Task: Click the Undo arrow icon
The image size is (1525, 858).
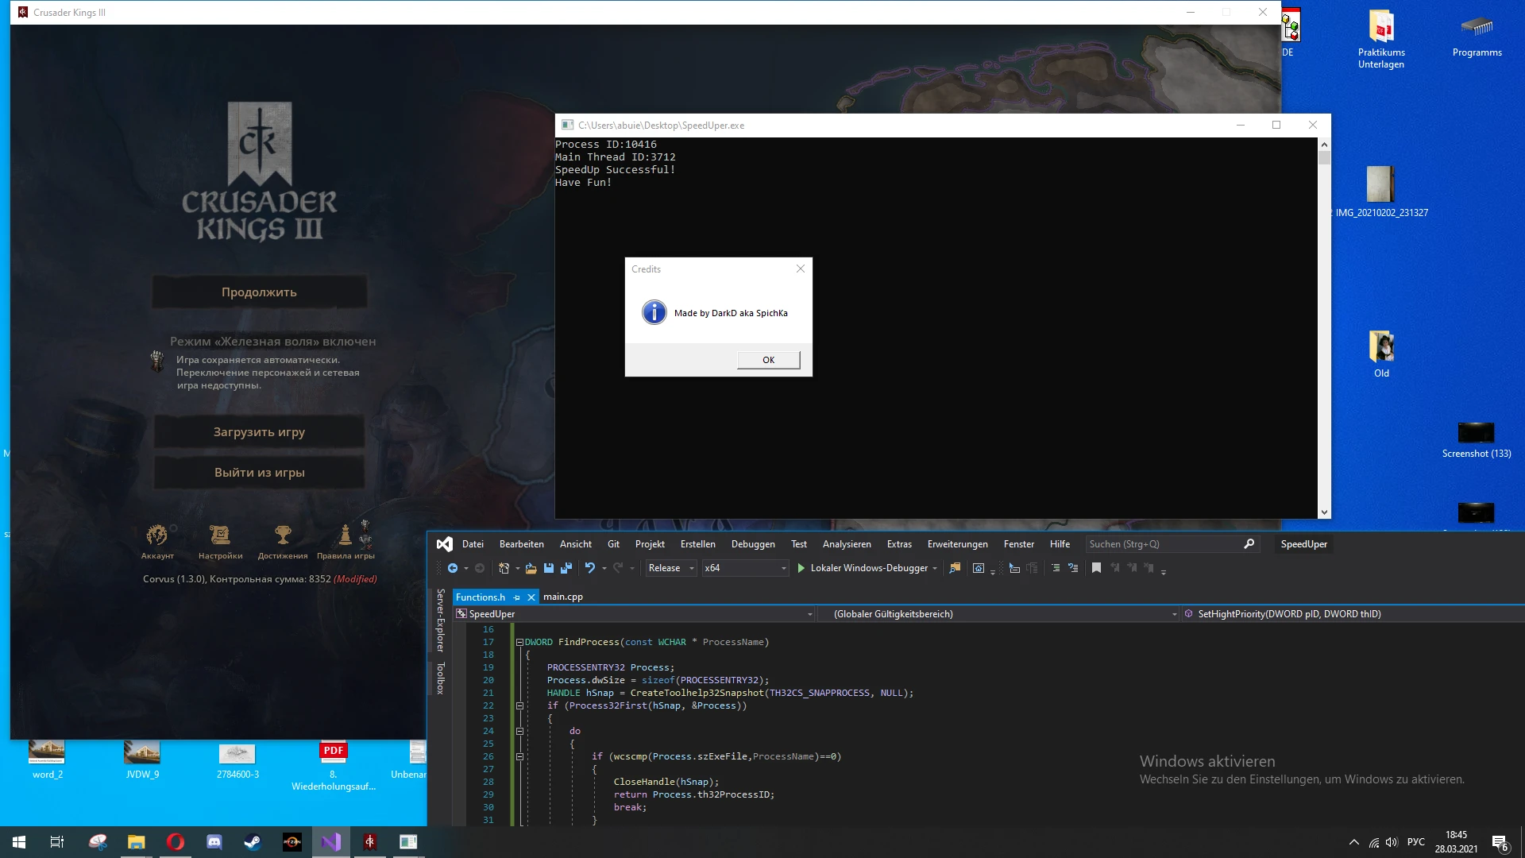Action: pyautogui.click(x=589, y=568)
